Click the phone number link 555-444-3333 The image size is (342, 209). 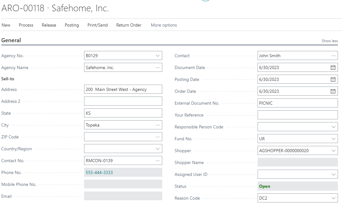[x=99, y=172]
